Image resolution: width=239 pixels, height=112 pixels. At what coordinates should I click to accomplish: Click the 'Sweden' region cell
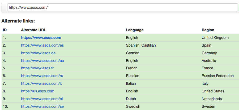(208, 106)
